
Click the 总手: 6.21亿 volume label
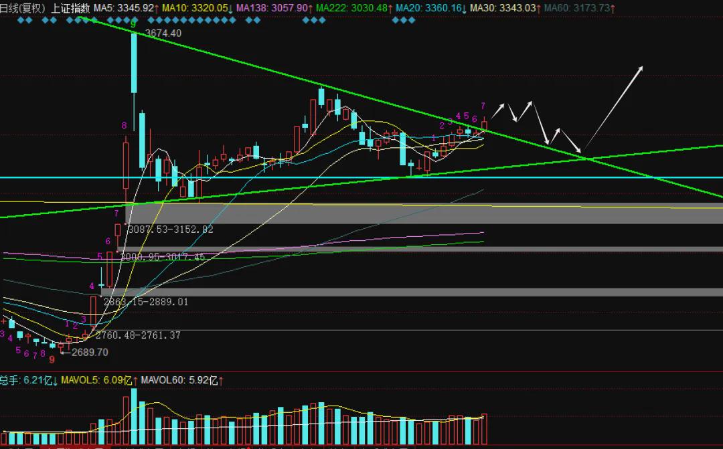[29, 380]
